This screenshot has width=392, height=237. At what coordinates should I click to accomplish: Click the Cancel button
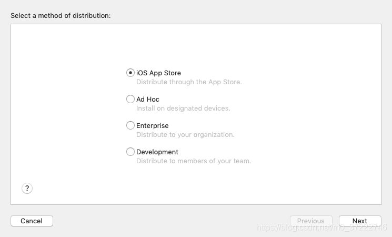(x=32, y=221)
